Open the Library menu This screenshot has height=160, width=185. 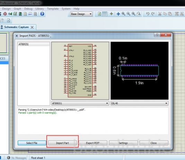pos(39,9)
